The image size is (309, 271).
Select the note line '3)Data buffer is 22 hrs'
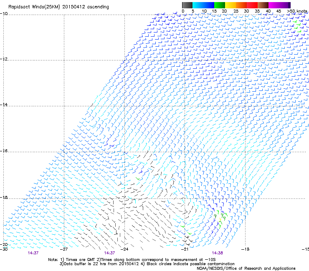tap(147, 264)
